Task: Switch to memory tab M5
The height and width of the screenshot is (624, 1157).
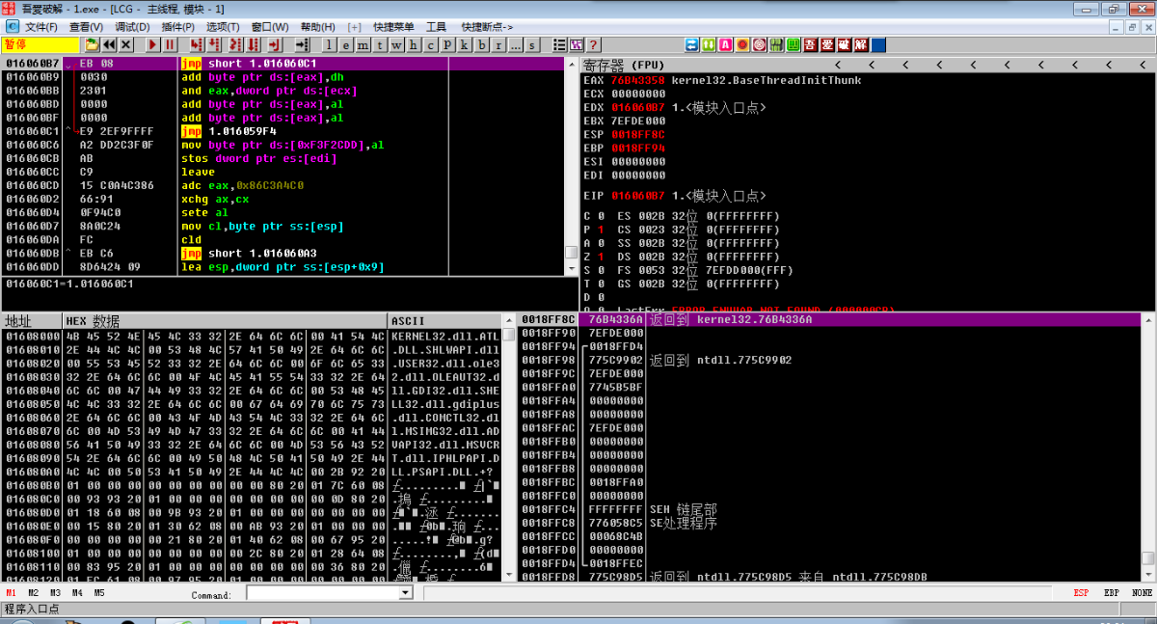Action: click(x=98, y=593)
